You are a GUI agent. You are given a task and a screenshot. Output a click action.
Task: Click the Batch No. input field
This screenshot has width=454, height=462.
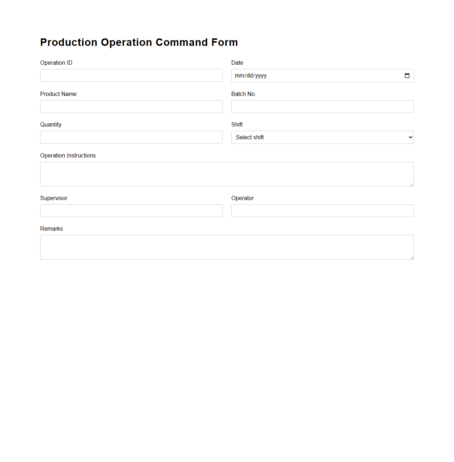pyautogui.click(x=322, y=107)
